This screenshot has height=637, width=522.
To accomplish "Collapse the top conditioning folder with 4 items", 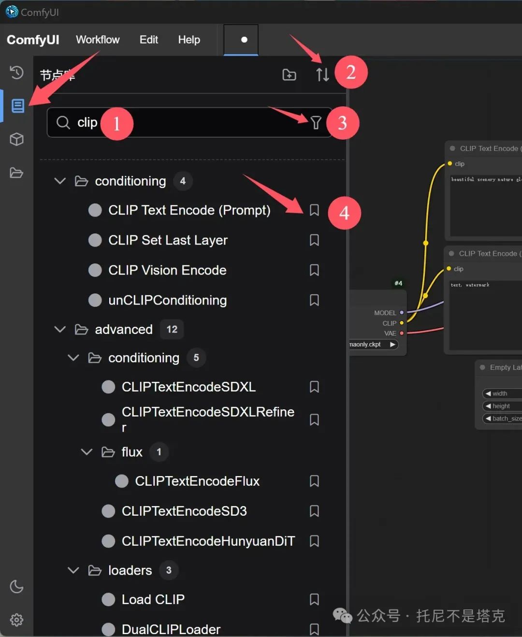I will (60, 181).
